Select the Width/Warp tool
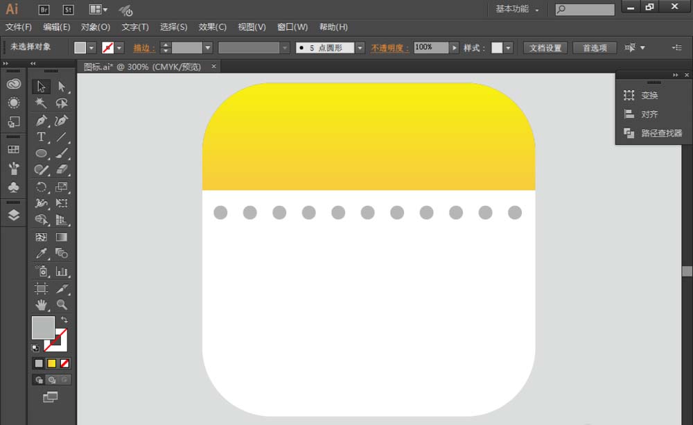 41,203
